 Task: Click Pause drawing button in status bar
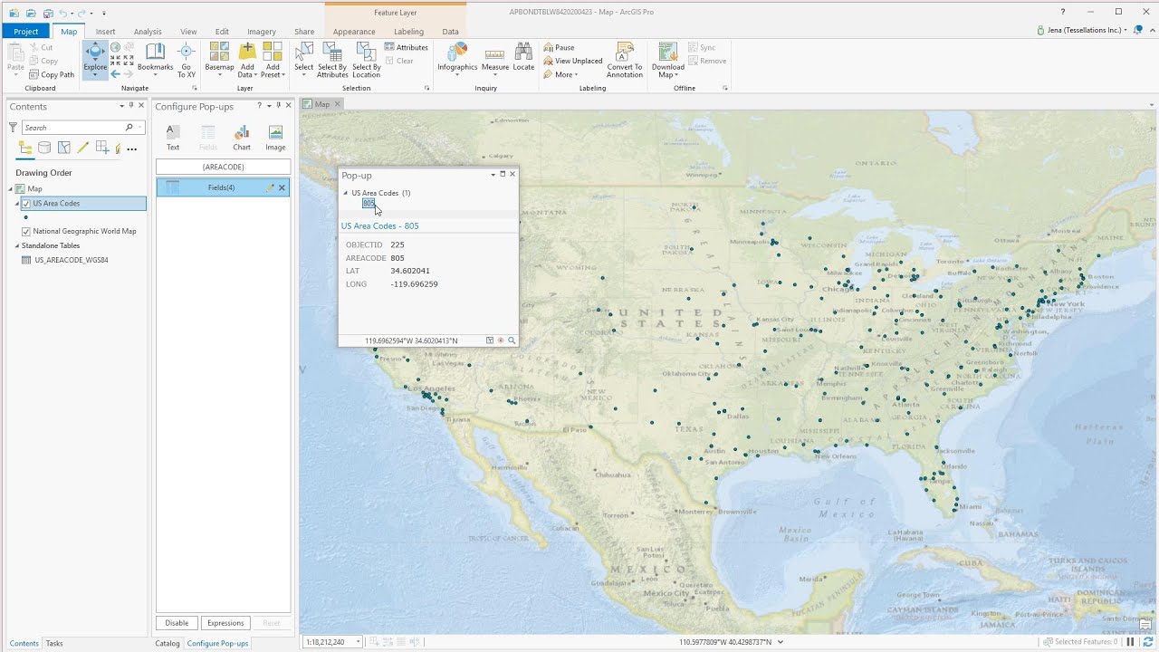(x=1129, y=642)
